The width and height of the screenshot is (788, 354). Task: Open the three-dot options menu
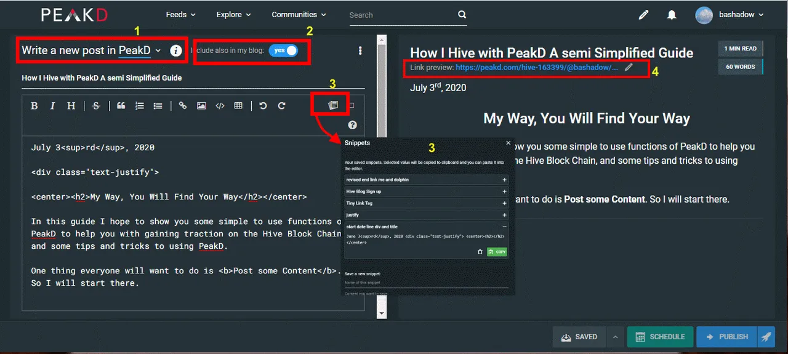point(360,50)
